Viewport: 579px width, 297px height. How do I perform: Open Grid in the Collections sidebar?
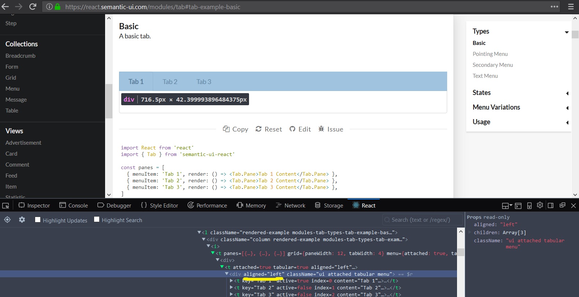11,77
